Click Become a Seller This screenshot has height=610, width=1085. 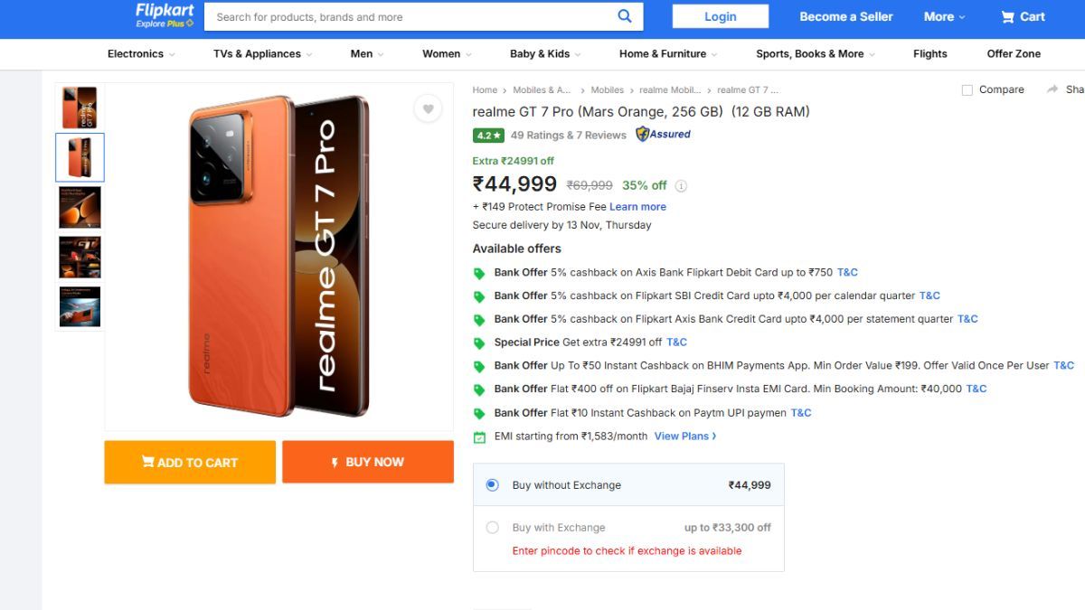pos(846,16)
